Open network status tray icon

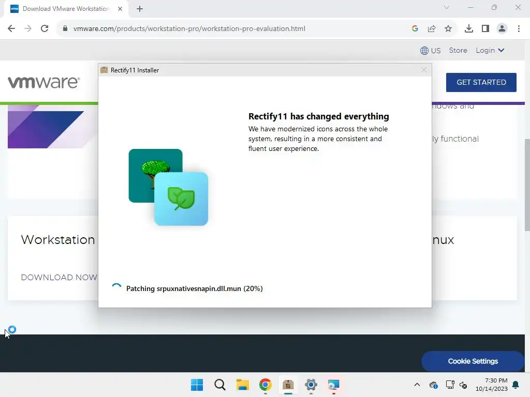[x=450, y=385]
